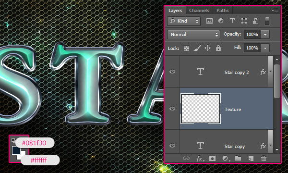Screen dimensions: 288x173
Task: Filter for adjustment layers icon
Action: pos(221,21)
